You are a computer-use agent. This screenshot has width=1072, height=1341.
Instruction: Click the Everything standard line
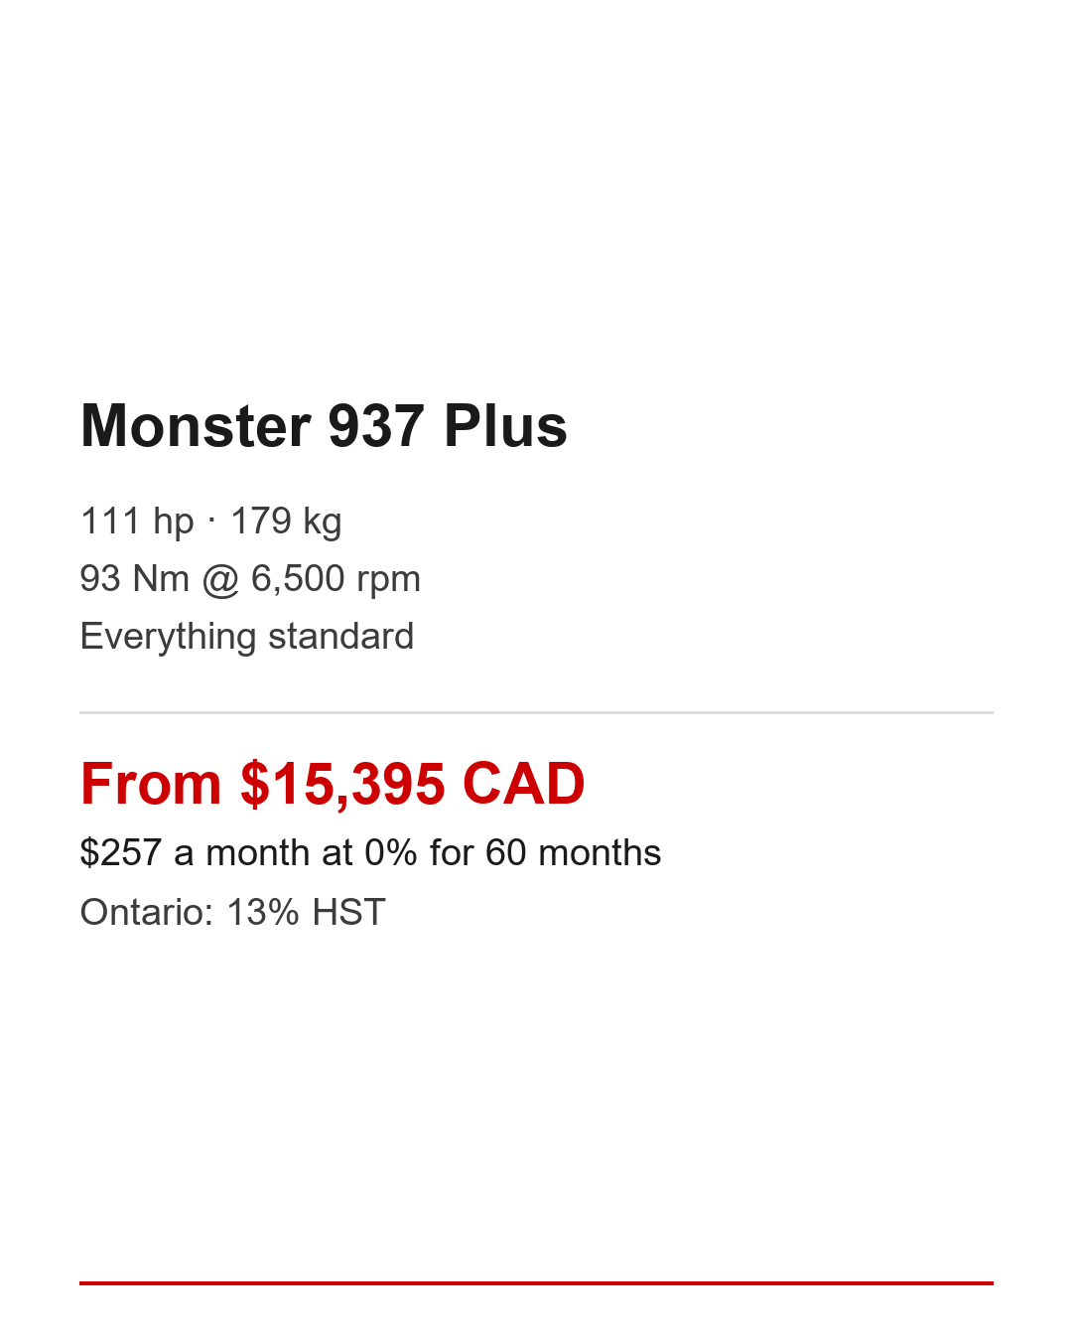tap(246, 636)
